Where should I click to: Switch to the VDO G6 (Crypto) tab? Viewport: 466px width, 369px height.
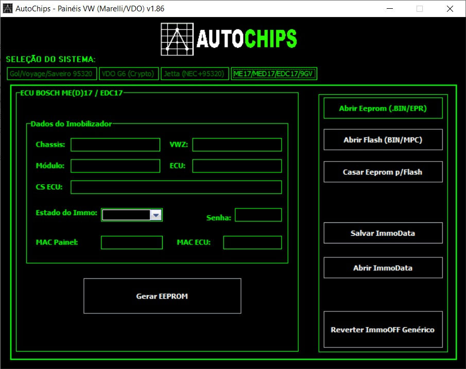129,74
